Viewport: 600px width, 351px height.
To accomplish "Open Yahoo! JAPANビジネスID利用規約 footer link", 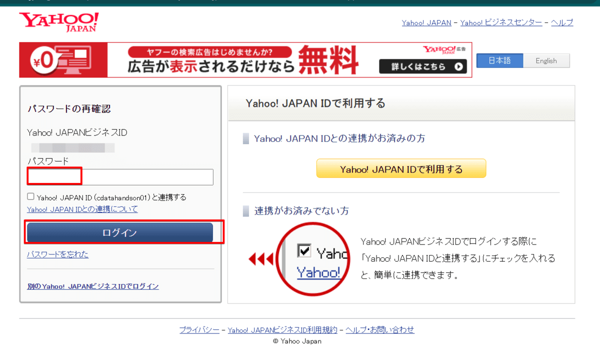I will coord(282,329).
